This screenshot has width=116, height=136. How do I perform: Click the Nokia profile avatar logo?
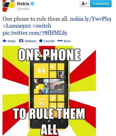[x=8, y=6]
